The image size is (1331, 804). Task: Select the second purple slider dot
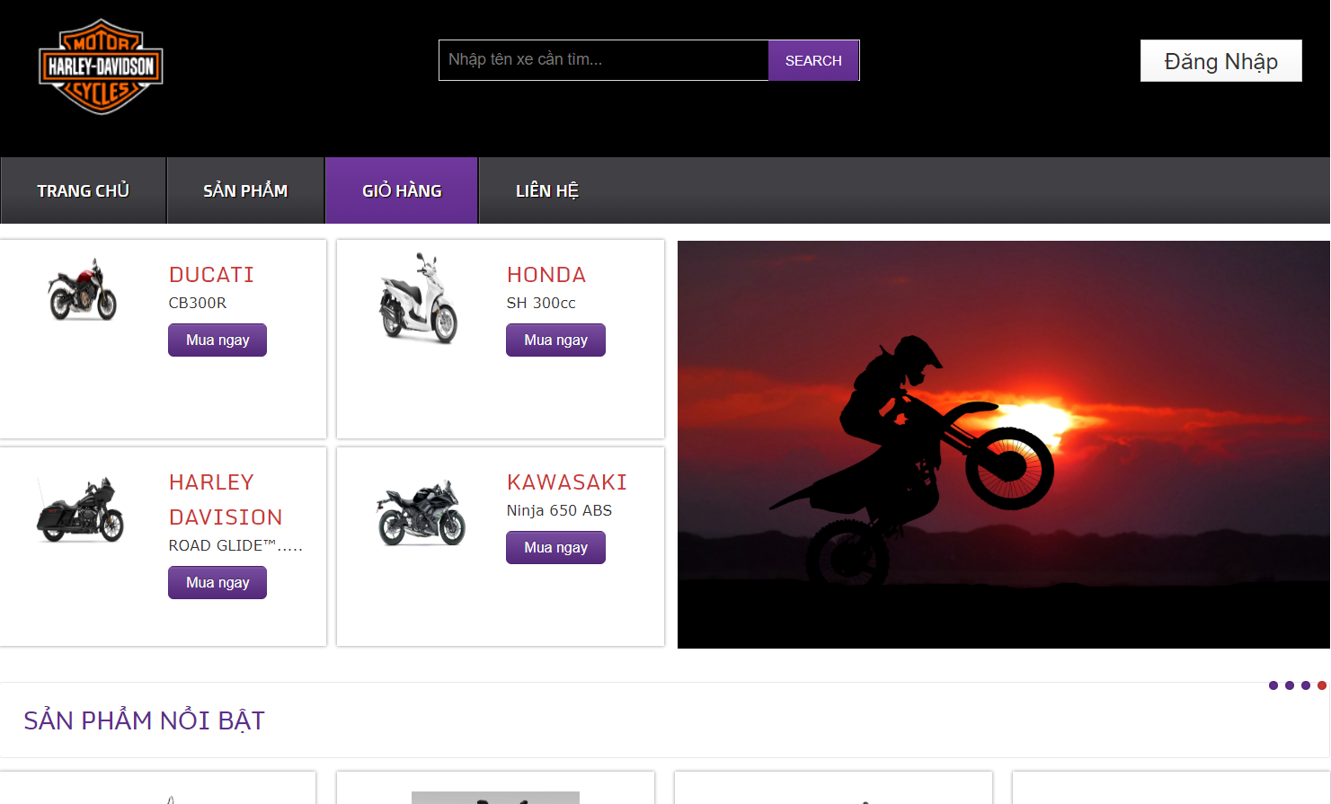point(1290,685)
